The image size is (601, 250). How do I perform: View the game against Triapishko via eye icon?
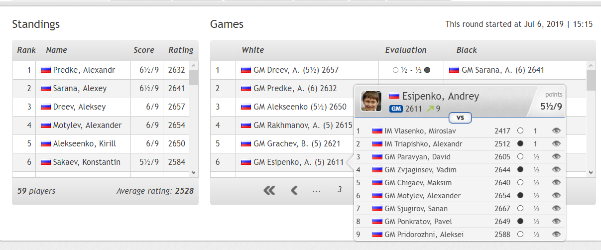(x=557, y=144)
